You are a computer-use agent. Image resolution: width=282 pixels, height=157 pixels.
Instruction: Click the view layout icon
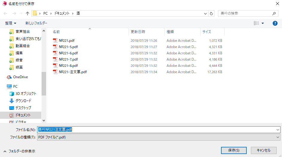[256, 23]
